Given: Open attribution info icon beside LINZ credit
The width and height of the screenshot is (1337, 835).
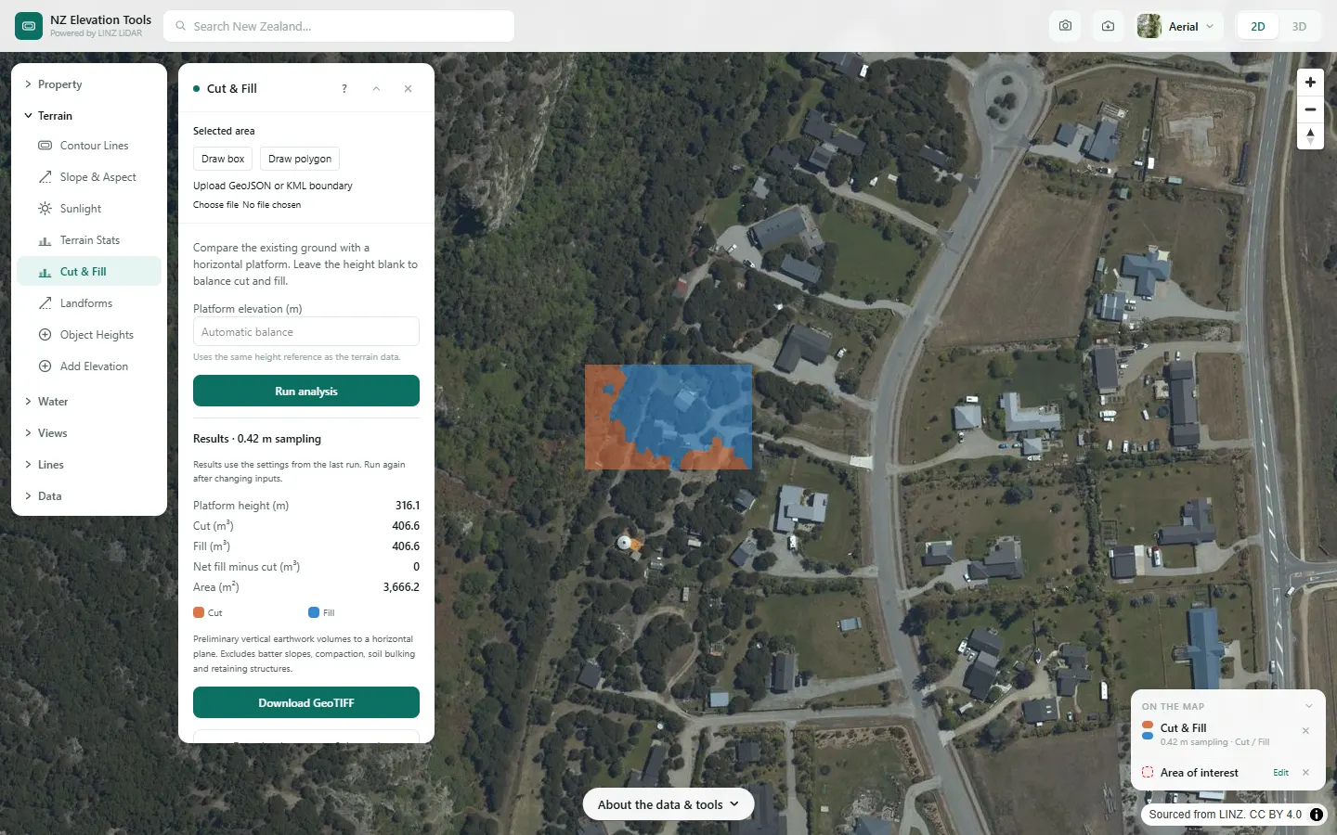Looking at the screenshot, I should [1317, 815].
